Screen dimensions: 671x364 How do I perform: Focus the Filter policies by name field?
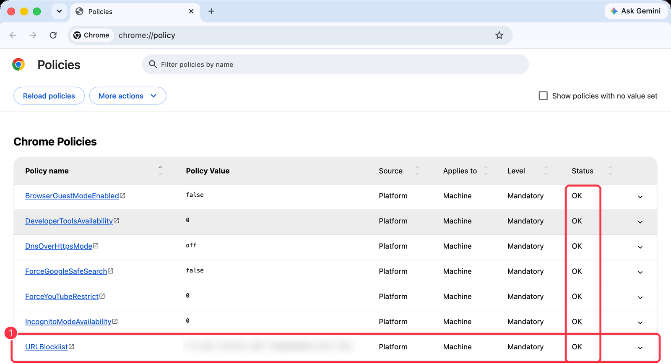[335, 65]
